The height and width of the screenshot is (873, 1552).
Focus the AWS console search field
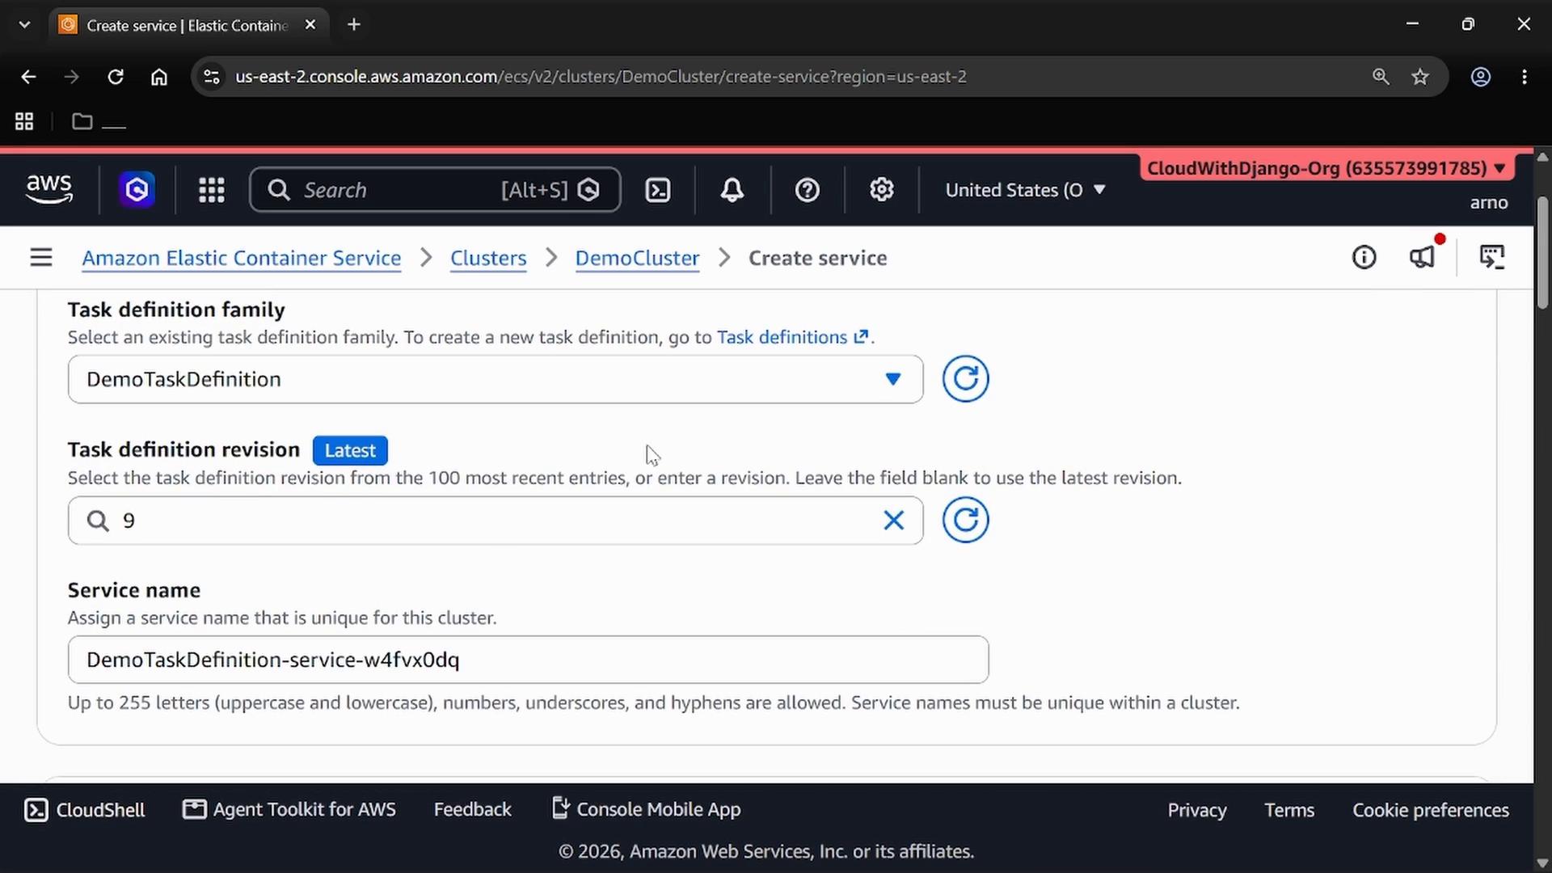click(x=435, y=190)
